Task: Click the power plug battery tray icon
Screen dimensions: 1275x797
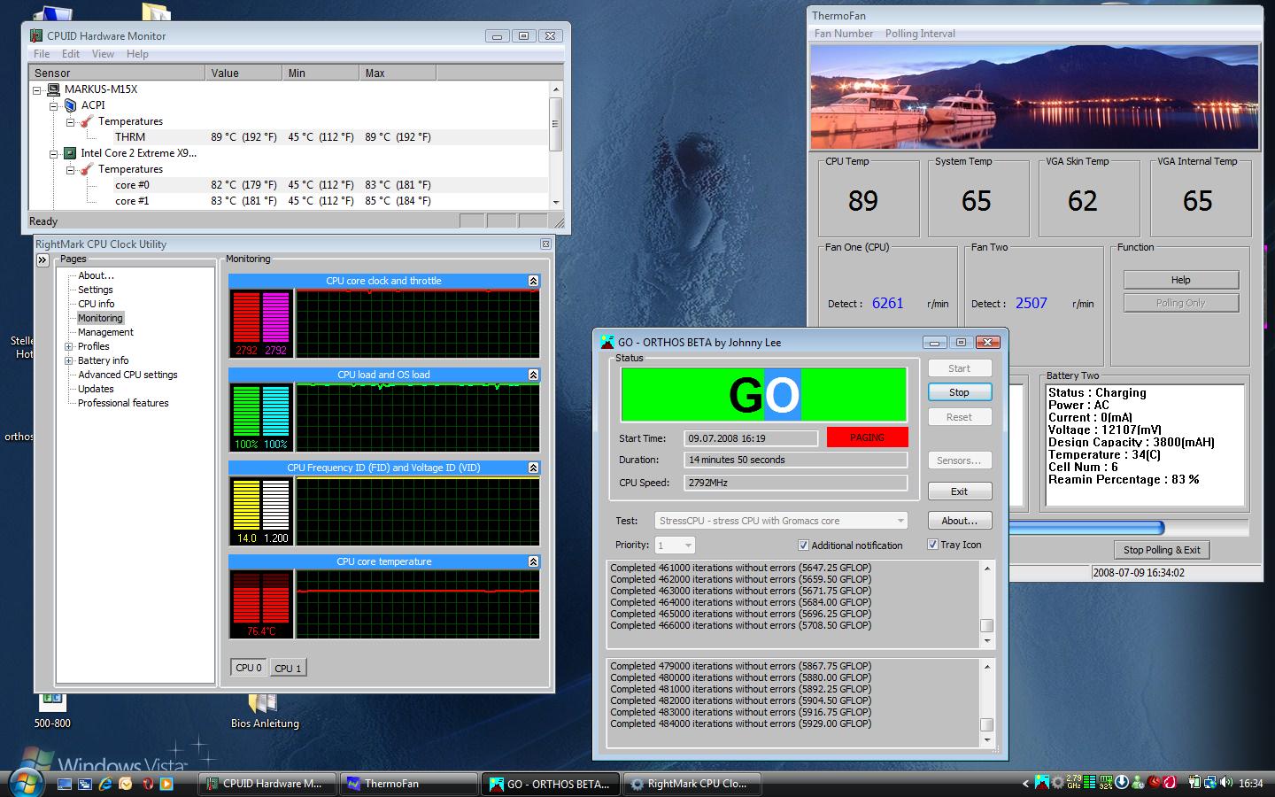Action: [1194, 783]
